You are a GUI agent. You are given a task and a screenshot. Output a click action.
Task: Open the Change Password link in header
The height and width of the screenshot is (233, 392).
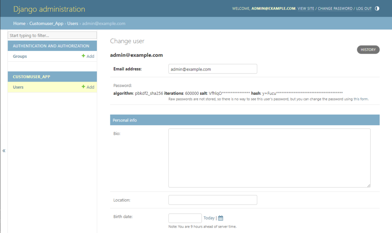(x=335, y=8)
